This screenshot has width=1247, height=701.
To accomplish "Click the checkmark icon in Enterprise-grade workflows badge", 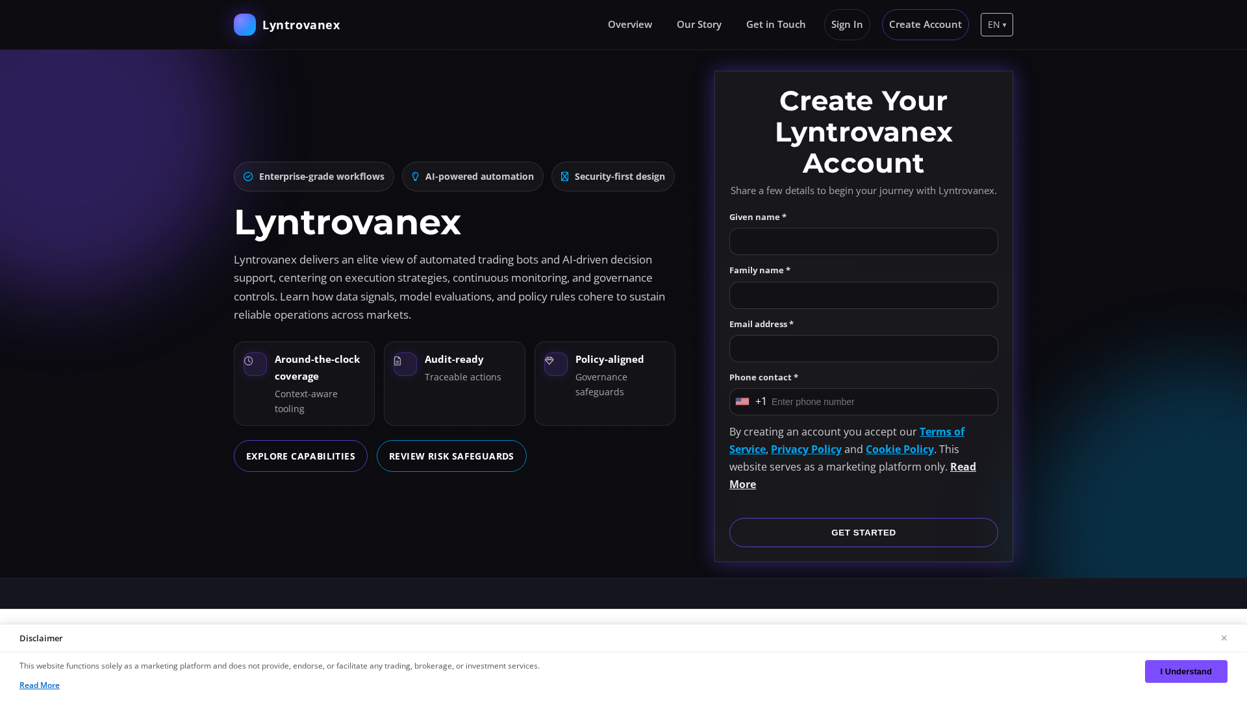I will coord(248,177).
